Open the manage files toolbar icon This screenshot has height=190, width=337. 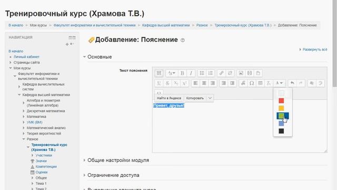[258, 73]
